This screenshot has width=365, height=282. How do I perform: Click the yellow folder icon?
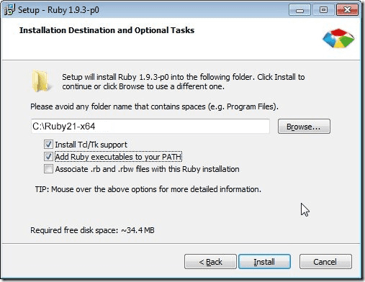click(40, 81)
